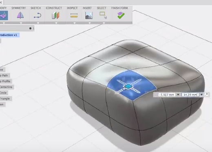
Task: Expand the Symmetry dropdown arrow
Action: click(x=21, y=23)
